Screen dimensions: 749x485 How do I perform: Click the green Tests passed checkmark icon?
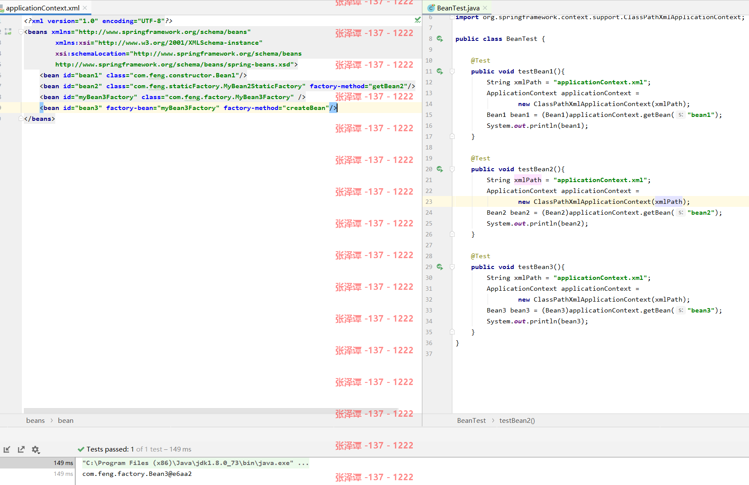tap(81, 449)
